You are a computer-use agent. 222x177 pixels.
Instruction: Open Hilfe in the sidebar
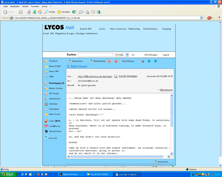(x=49, y=76)
